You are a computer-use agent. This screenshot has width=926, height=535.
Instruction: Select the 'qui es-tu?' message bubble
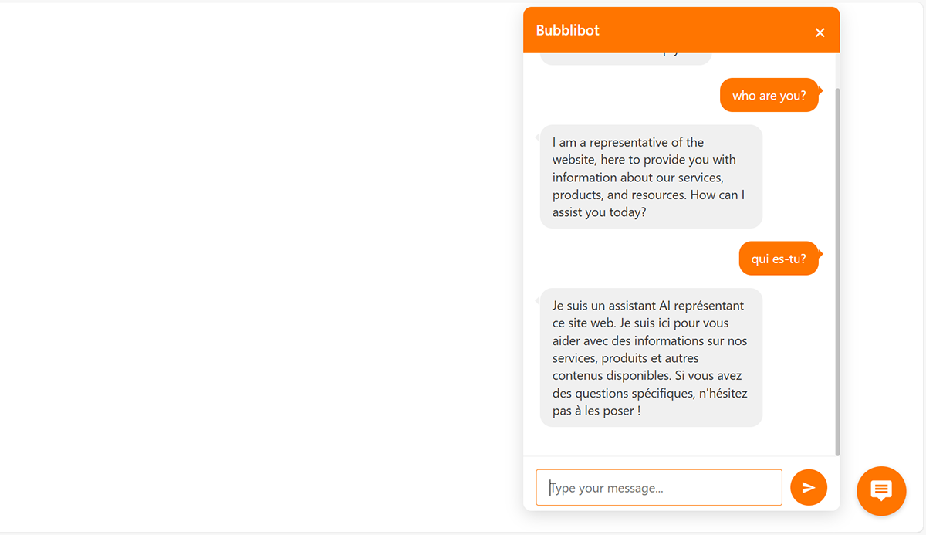point(779,259)
